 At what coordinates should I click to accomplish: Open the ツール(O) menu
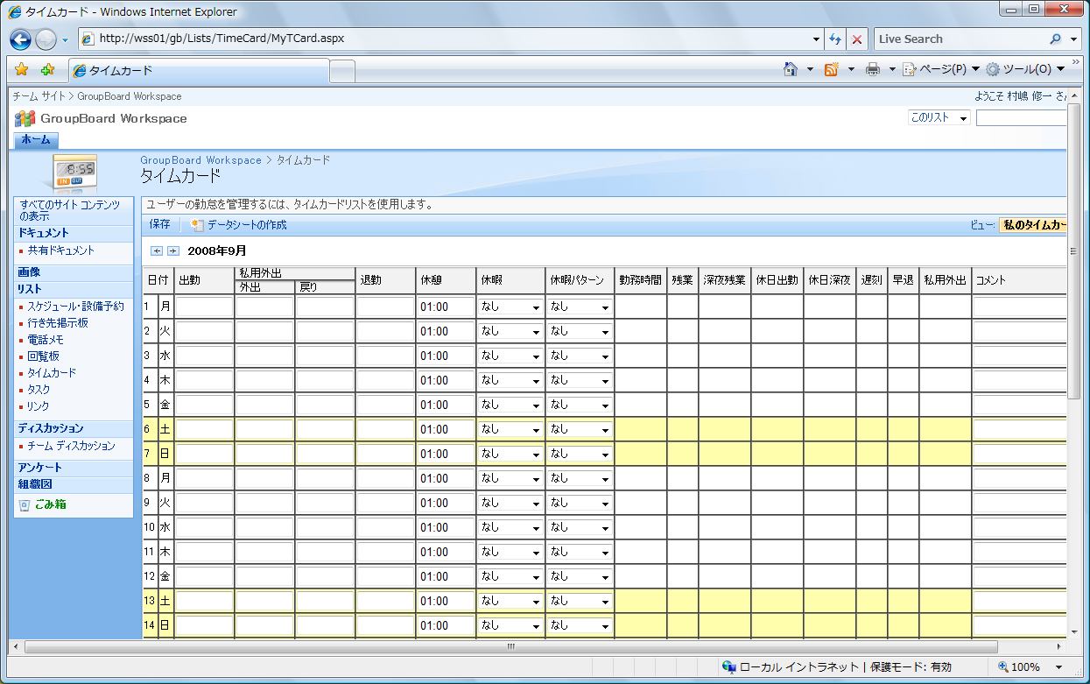pos(1025,69)
